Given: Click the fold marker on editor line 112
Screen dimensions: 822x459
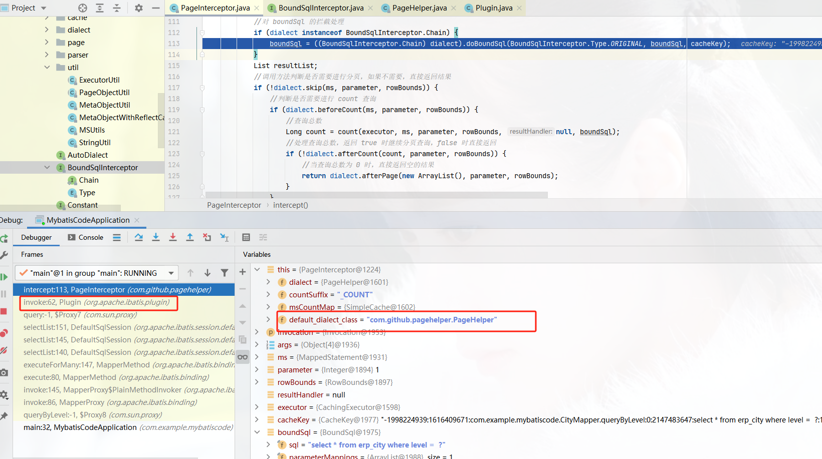Looking at the screenshot, I should pos(202,33).
